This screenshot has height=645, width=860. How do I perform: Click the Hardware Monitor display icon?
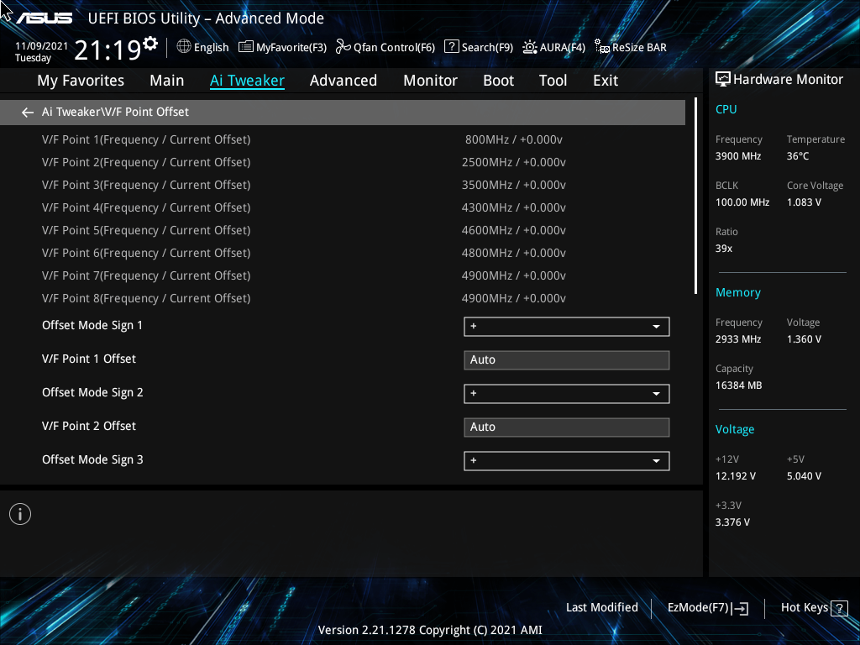pos(723,80)
